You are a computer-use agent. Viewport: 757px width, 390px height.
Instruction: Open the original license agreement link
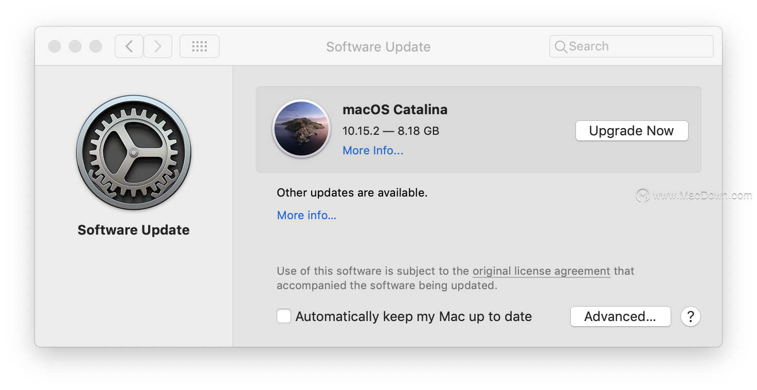pos(542,271)
